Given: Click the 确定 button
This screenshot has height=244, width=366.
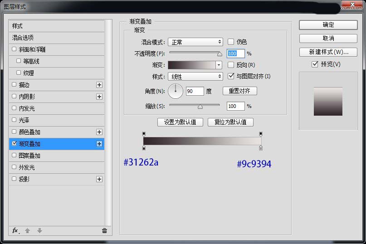Looking at the screenshot, I should (x=328, y=25).
